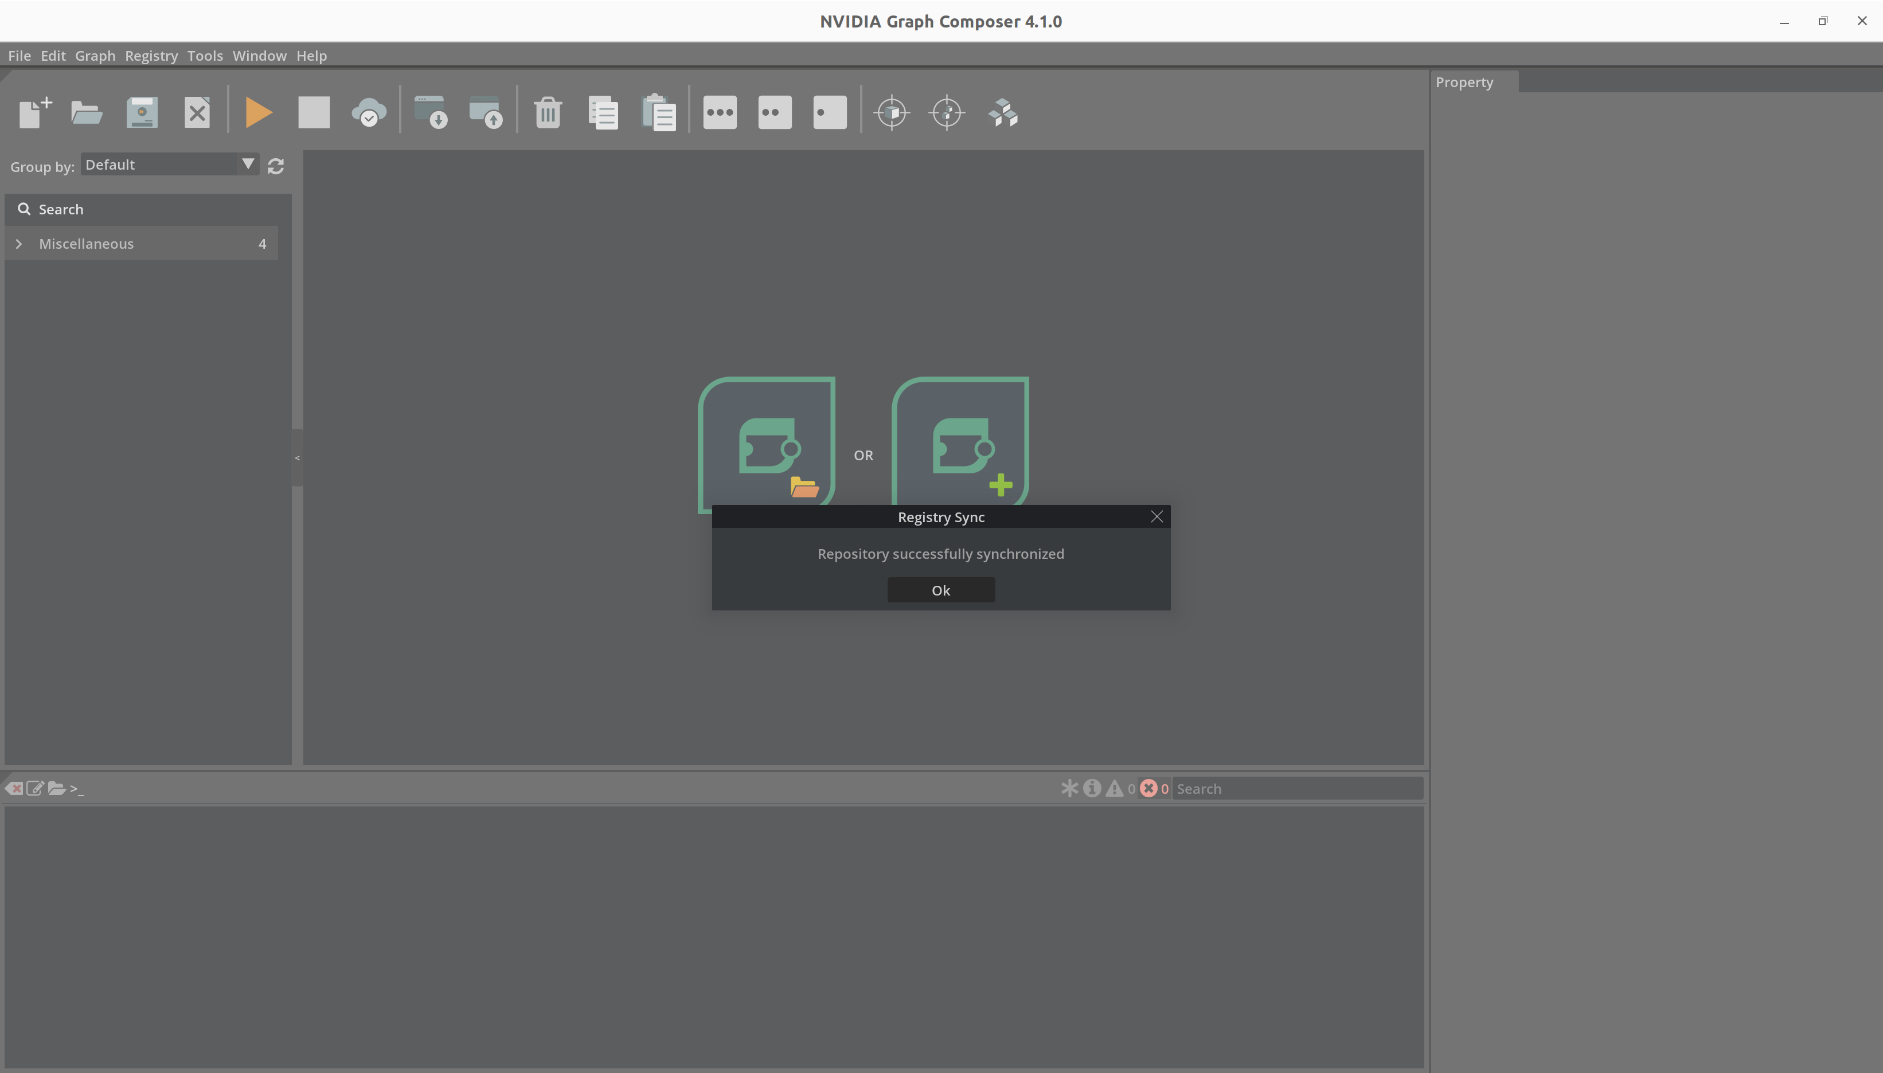
Task: Run the graph with the orange play button
Action: click(x=259, y=112)
